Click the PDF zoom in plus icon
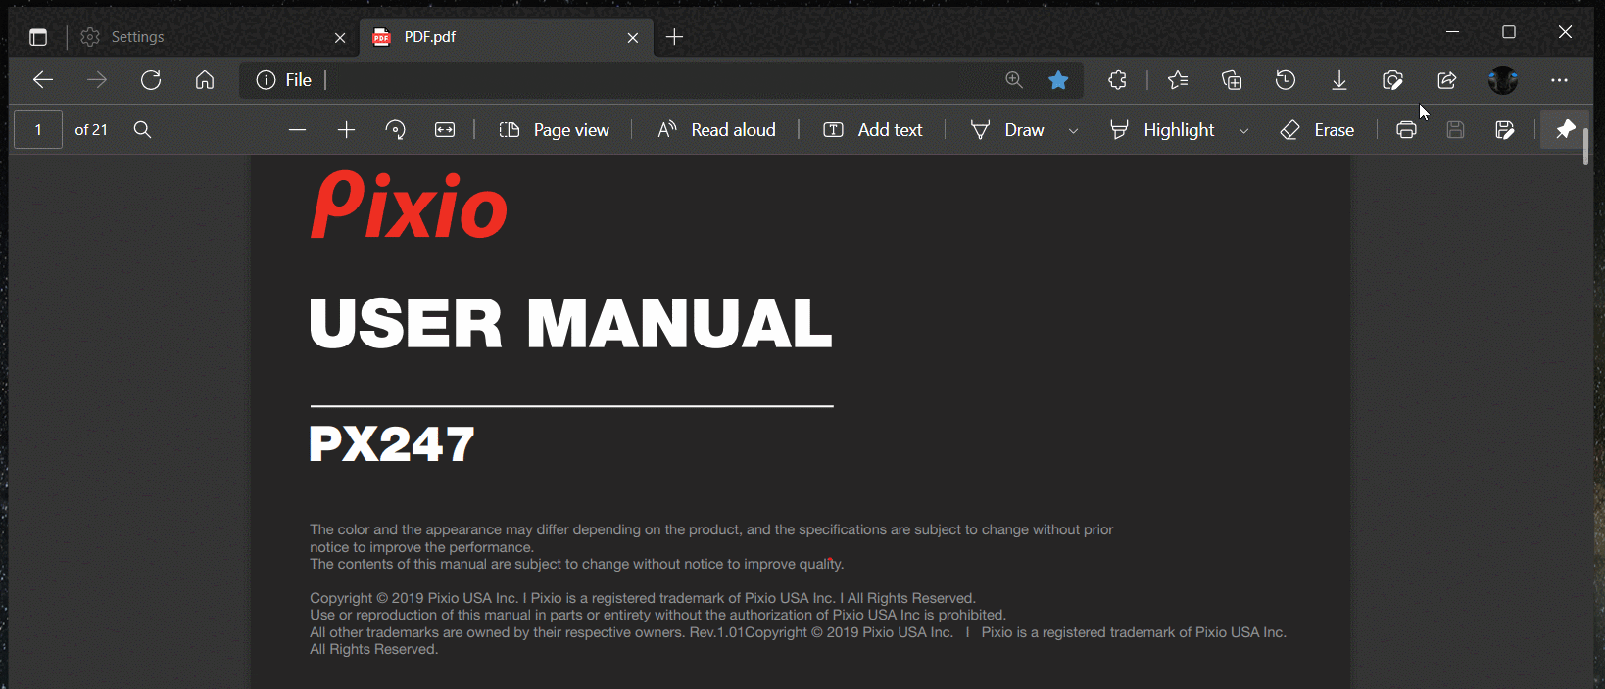This screenshot has height=689, width=1605. coord(346,130)
